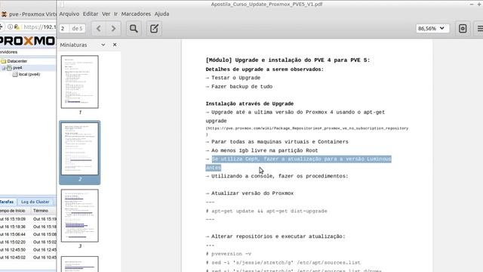Go to previous page in PDF viewer
Screen dimensions: 483x272
(x=99, y=29)
